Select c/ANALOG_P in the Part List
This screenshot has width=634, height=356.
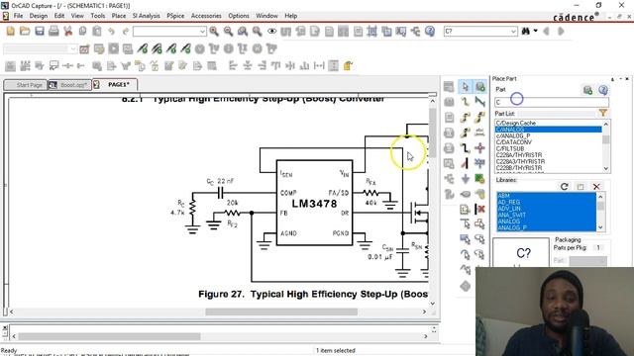[548, 135]
